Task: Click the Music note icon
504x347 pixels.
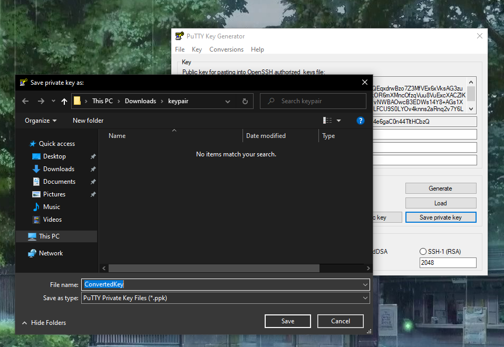Action: (x=36, y=207)
